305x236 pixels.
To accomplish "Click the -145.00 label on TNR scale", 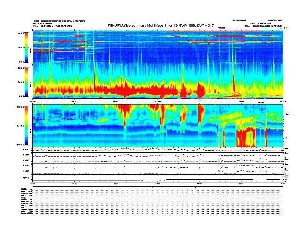I will click(20, 145).
